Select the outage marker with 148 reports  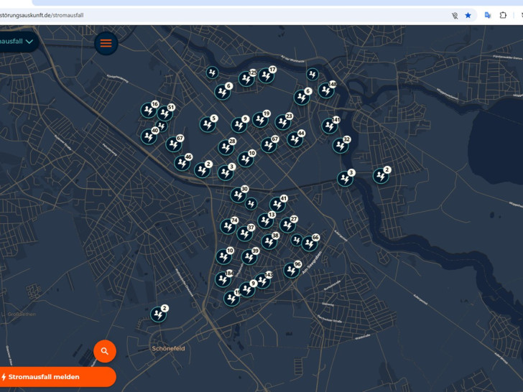326,90
